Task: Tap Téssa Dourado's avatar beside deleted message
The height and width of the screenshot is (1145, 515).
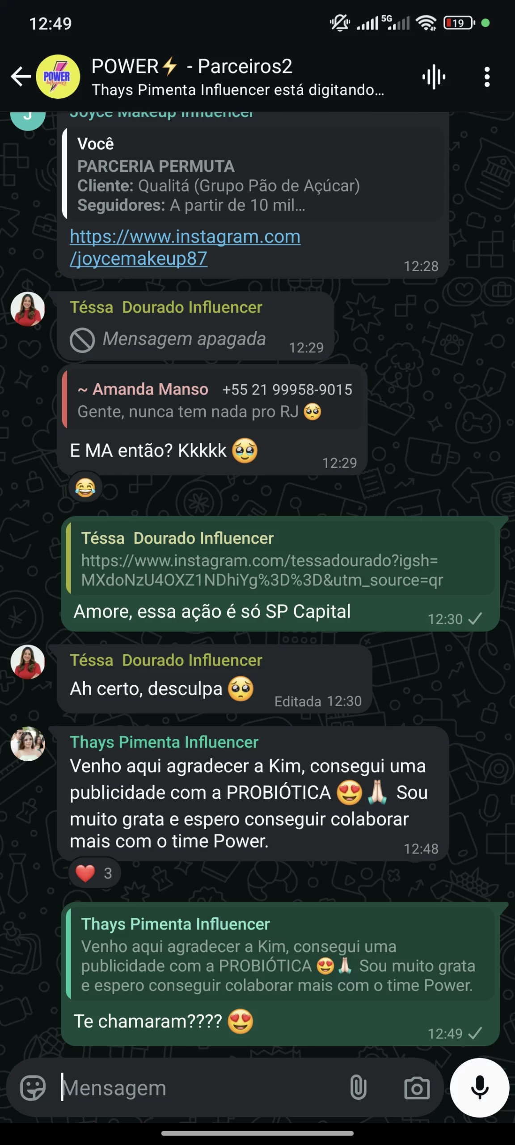Action: [28, 309]
